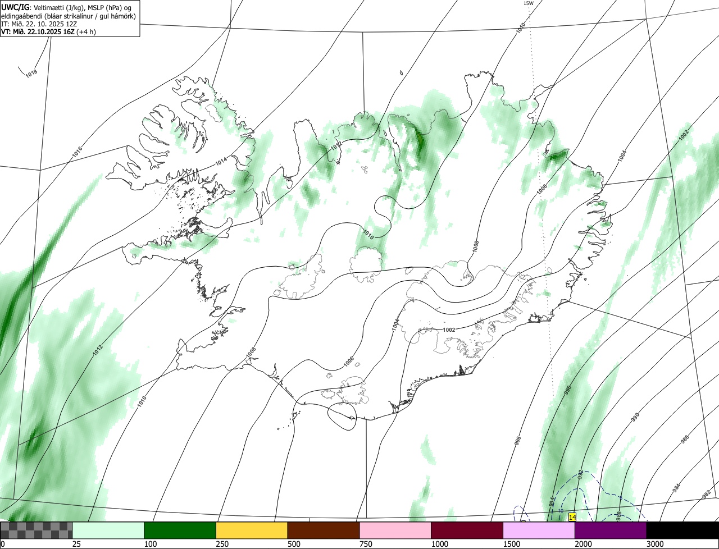Click the '986' isobar label

(684, 440)
